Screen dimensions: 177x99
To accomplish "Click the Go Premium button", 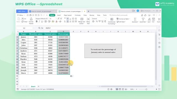I will (x=146, y=11).
